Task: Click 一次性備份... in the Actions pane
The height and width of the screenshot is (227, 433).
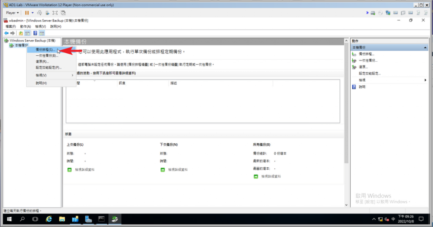Action: coord(368,60)
